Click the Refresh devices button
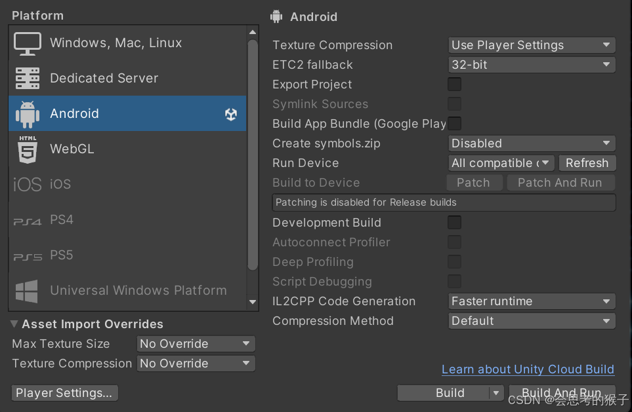Viewport: 632px width, 412px height. (587, 163)
